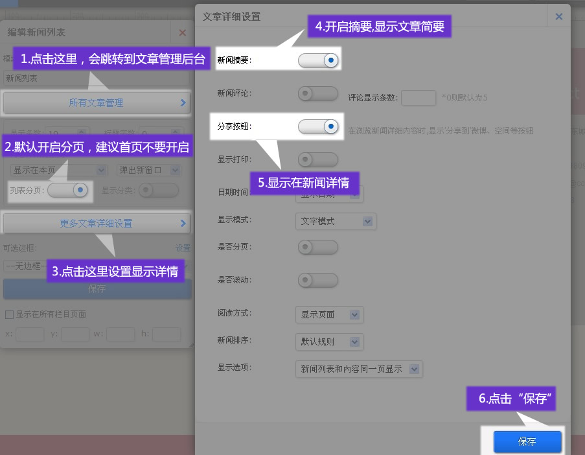Click the 设置 link beside 可选边框
Image resolution: width=585 pixels, height=455 pixels.
[183, 248]
